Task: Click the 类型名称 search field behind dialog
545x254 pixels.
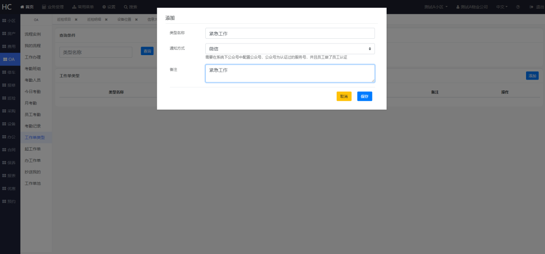Action: tap(96, 52)
